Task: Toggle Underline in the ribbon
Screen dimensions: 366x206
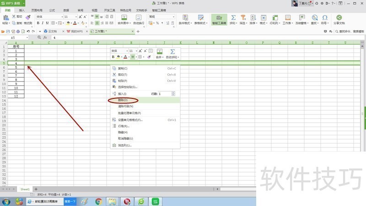Action: (x=48, y=23)
